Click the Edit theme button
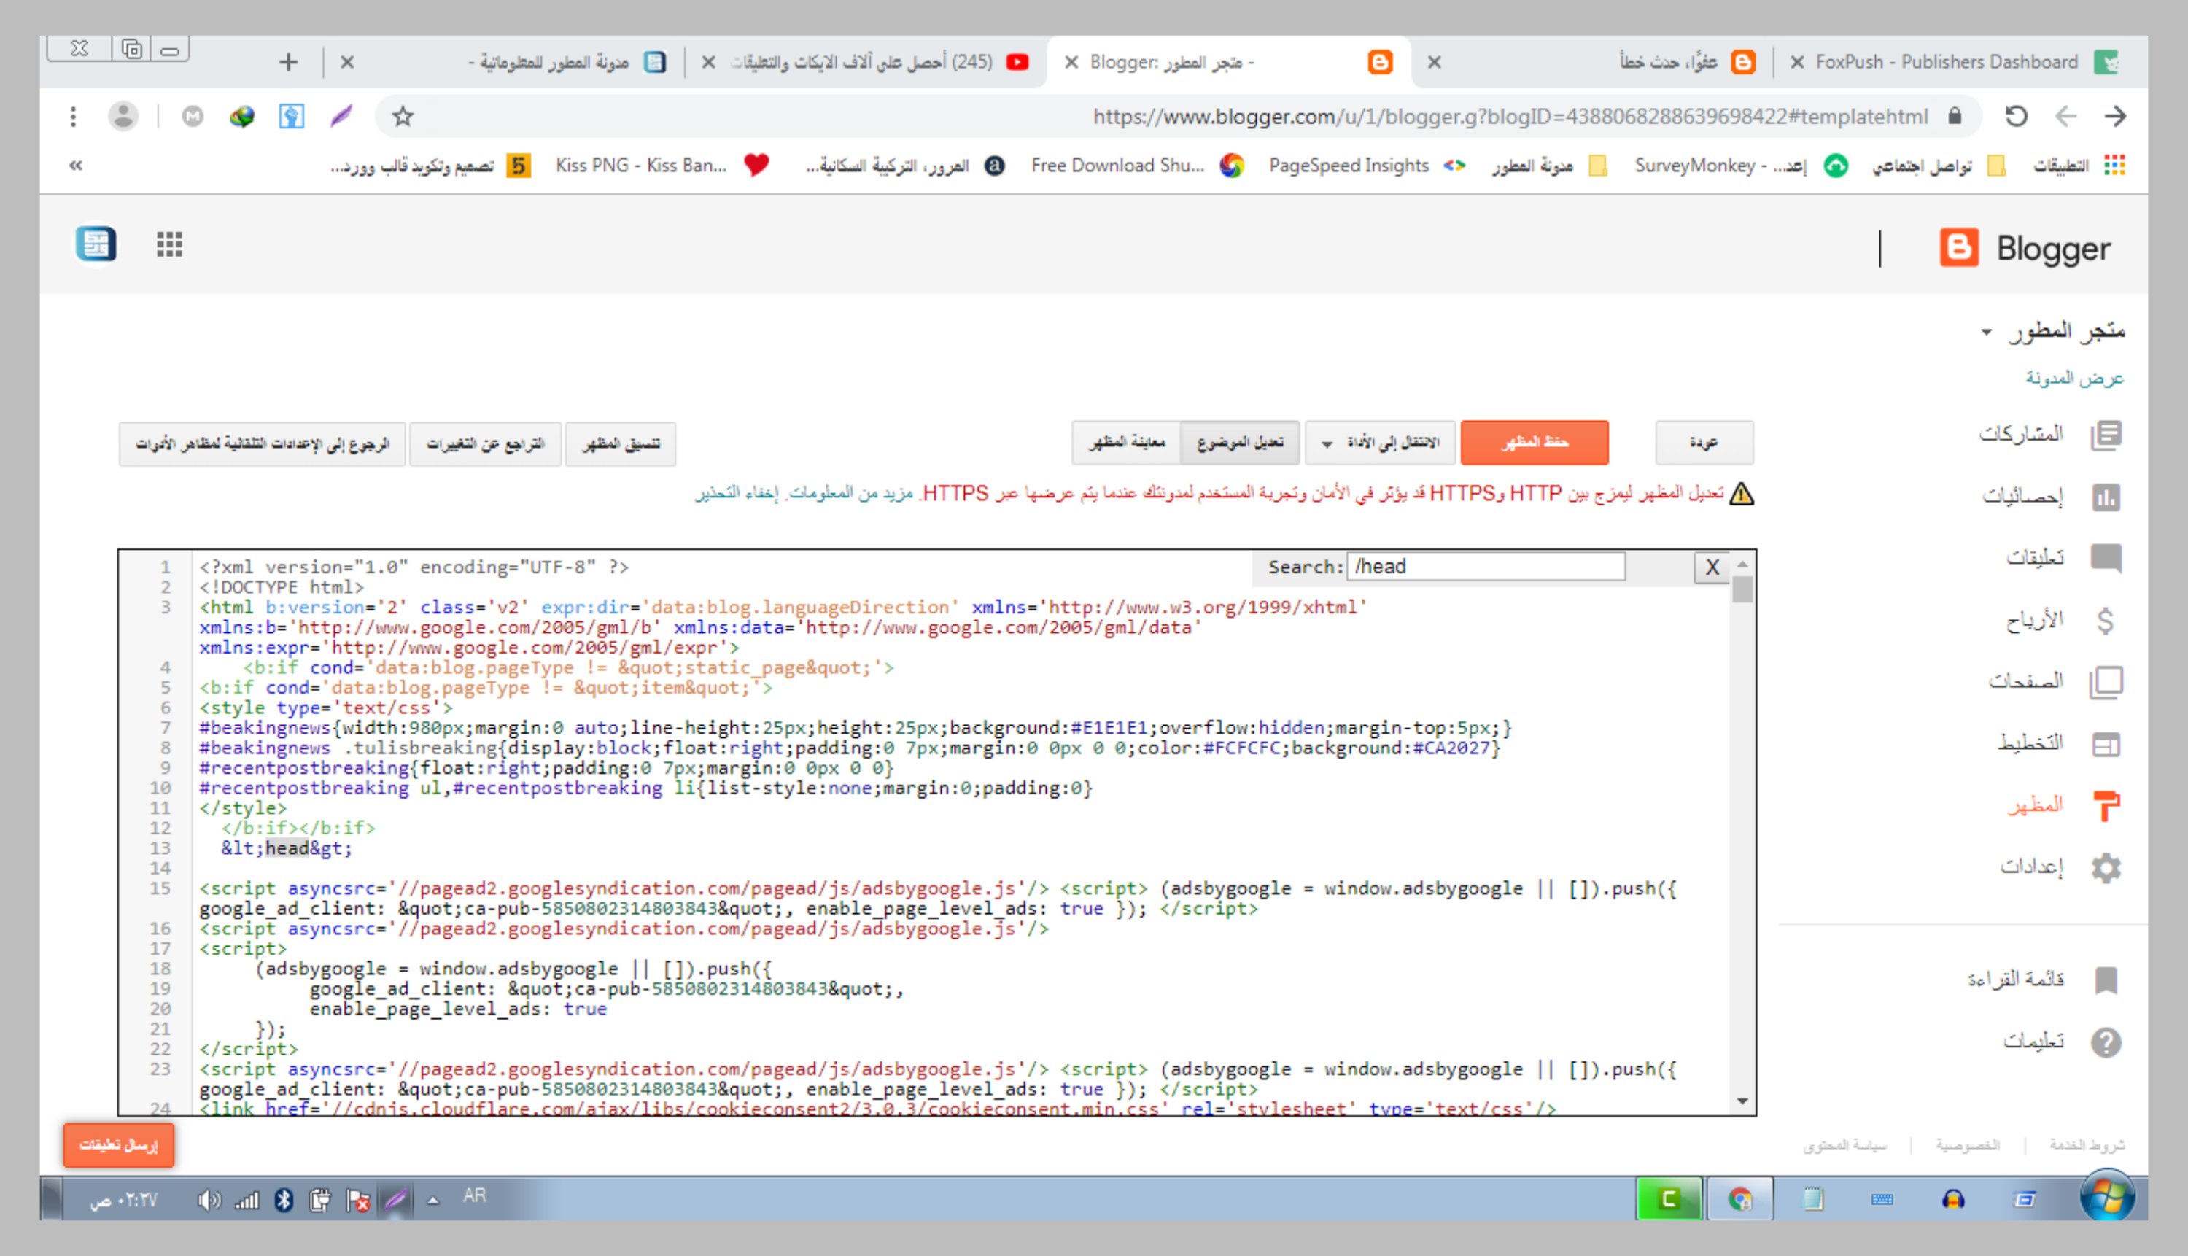The image size is (2188, 1256). click(1240, 443)
